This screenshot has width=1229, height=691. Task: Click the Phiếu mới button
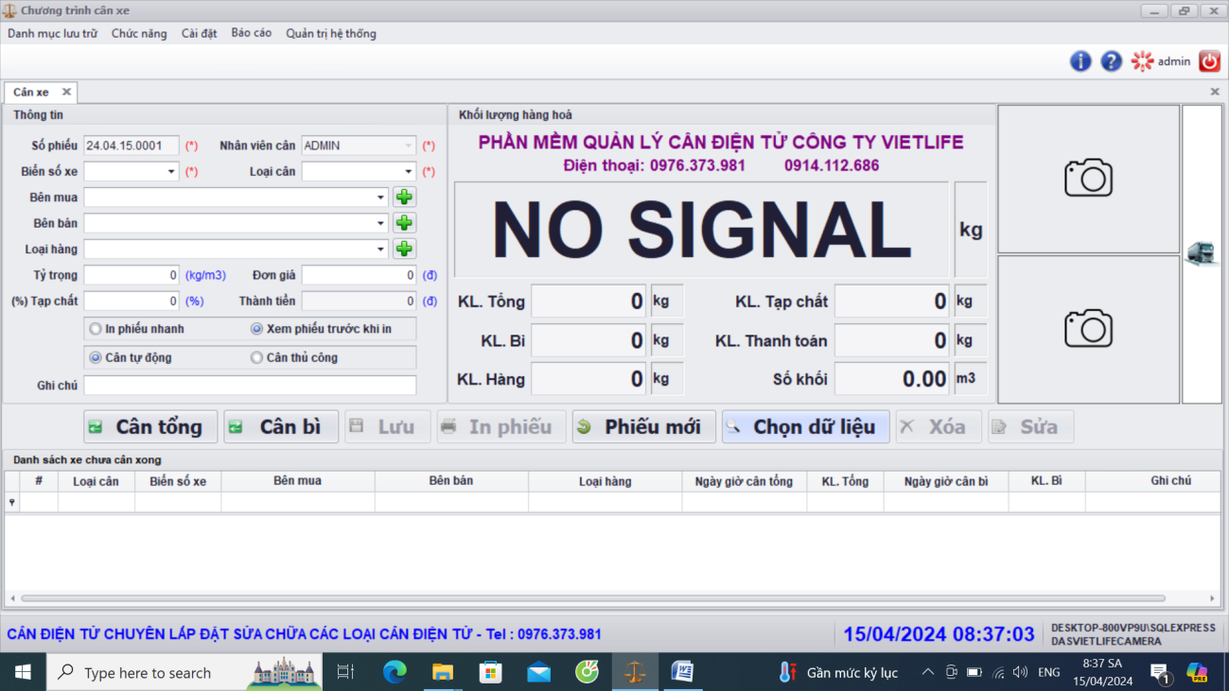click(x=644, y=426)
